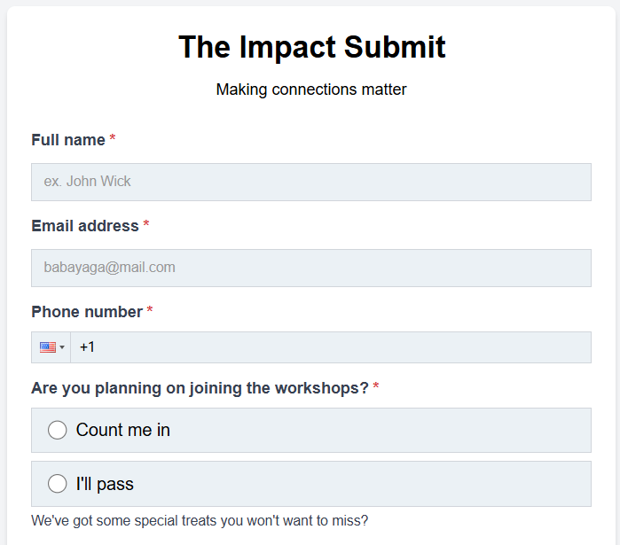Click the "Count me in" option text
The width and height of the screenshot is (620, 545).
click(123, 430)
